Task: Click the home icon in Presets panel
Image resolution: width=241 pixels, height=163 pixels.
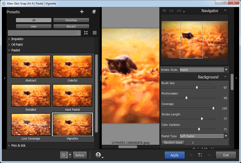Action: [94, 12]
